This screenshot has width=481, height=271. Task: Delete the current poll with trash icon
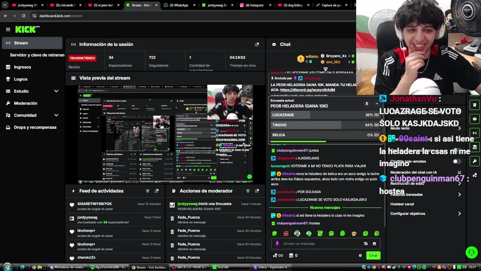[x=367, y=104]
